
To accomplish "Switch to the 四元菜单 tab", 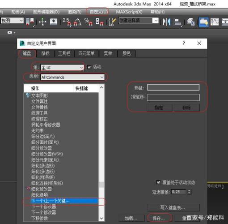I will click(x=87, y=53).
